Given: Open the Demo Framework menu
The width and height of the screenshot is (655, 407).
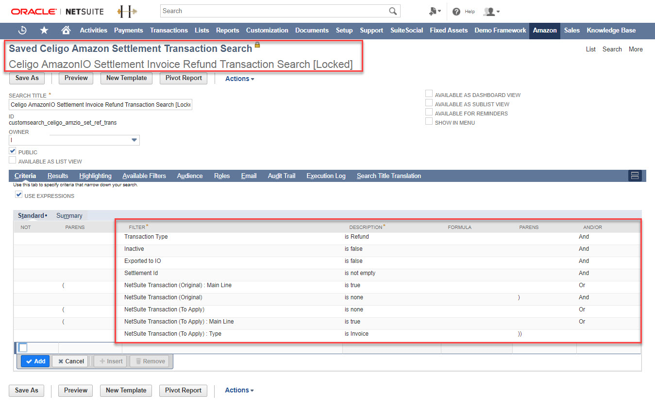Looking at the screenshot, I should [x=500, y=30].
